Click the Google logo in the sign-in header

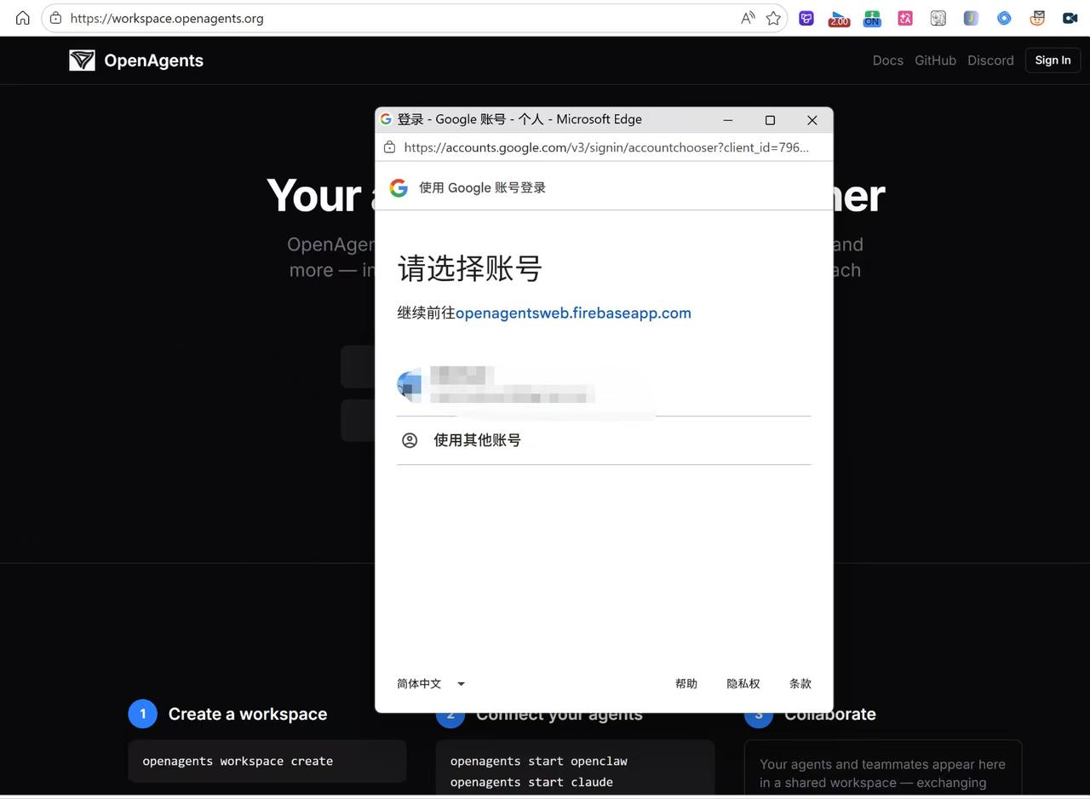399,187
